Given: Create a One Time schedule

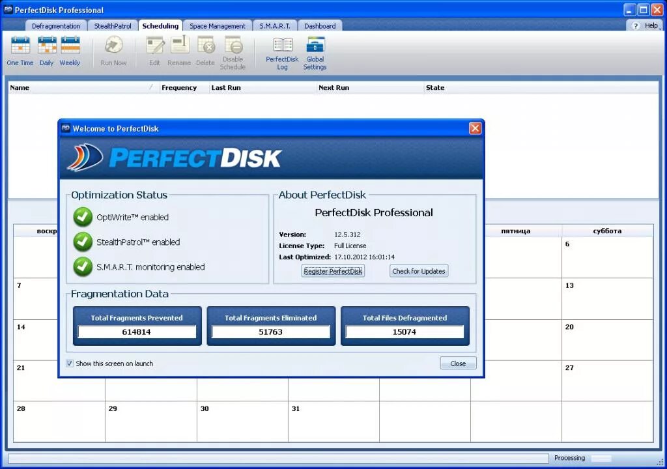Looking at the screenshot, I should (20, 51).
